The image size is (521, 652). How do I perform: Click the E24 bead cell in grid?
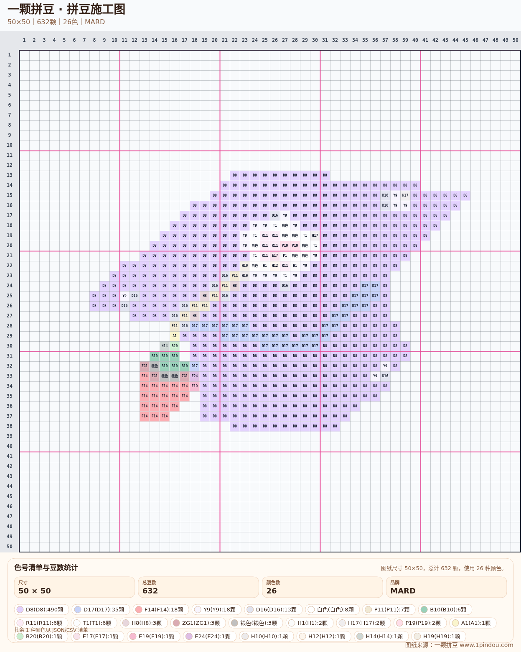point(195,376)
